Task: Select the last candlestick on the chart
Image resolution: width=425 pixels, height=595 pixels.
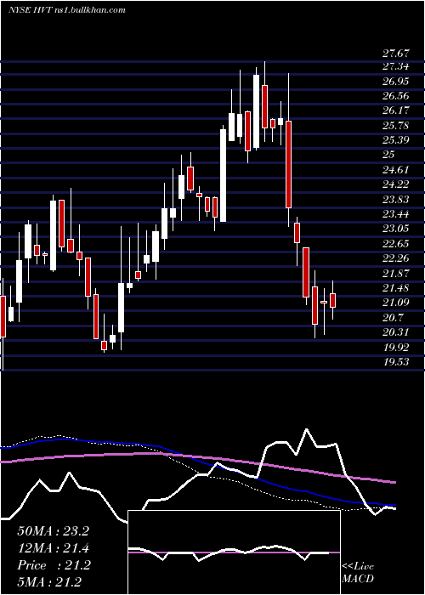Action: (333, 300)
